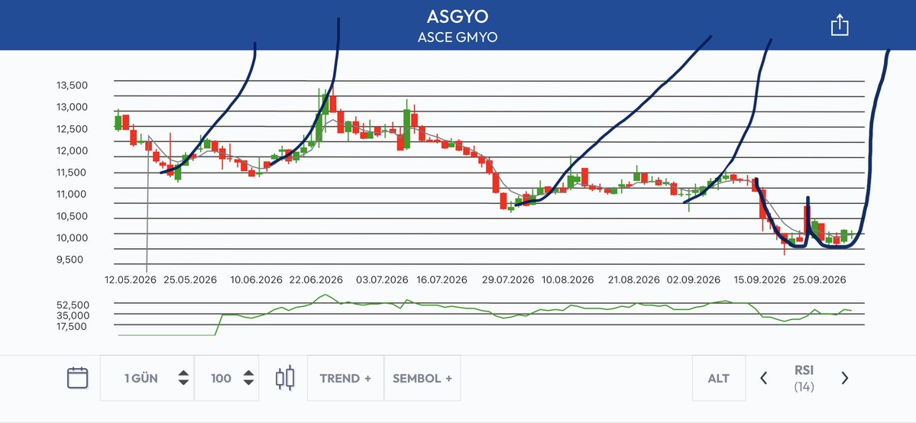Image resolution: width=916 pixels, height=423 pixels.
Task: Select the 21.08.2026 date axis label
Action: click(x=634, y=280)
